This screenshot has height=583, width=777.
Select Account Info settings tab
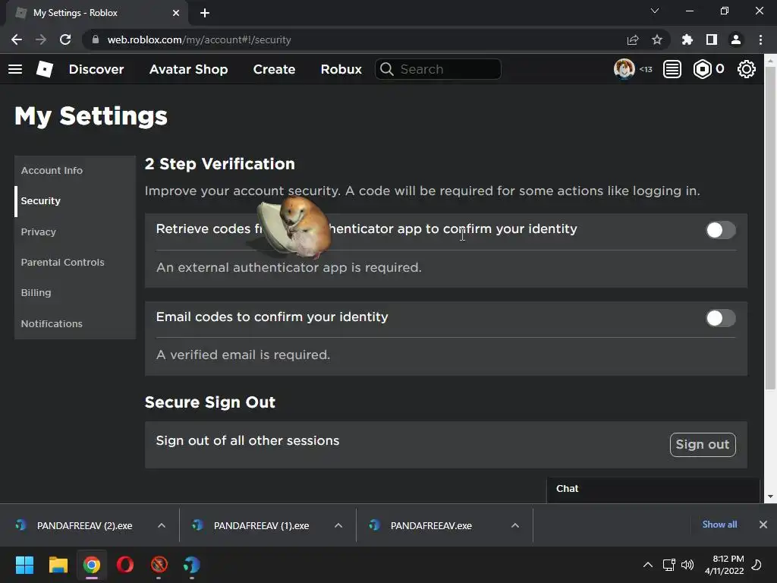click(75, 171)
